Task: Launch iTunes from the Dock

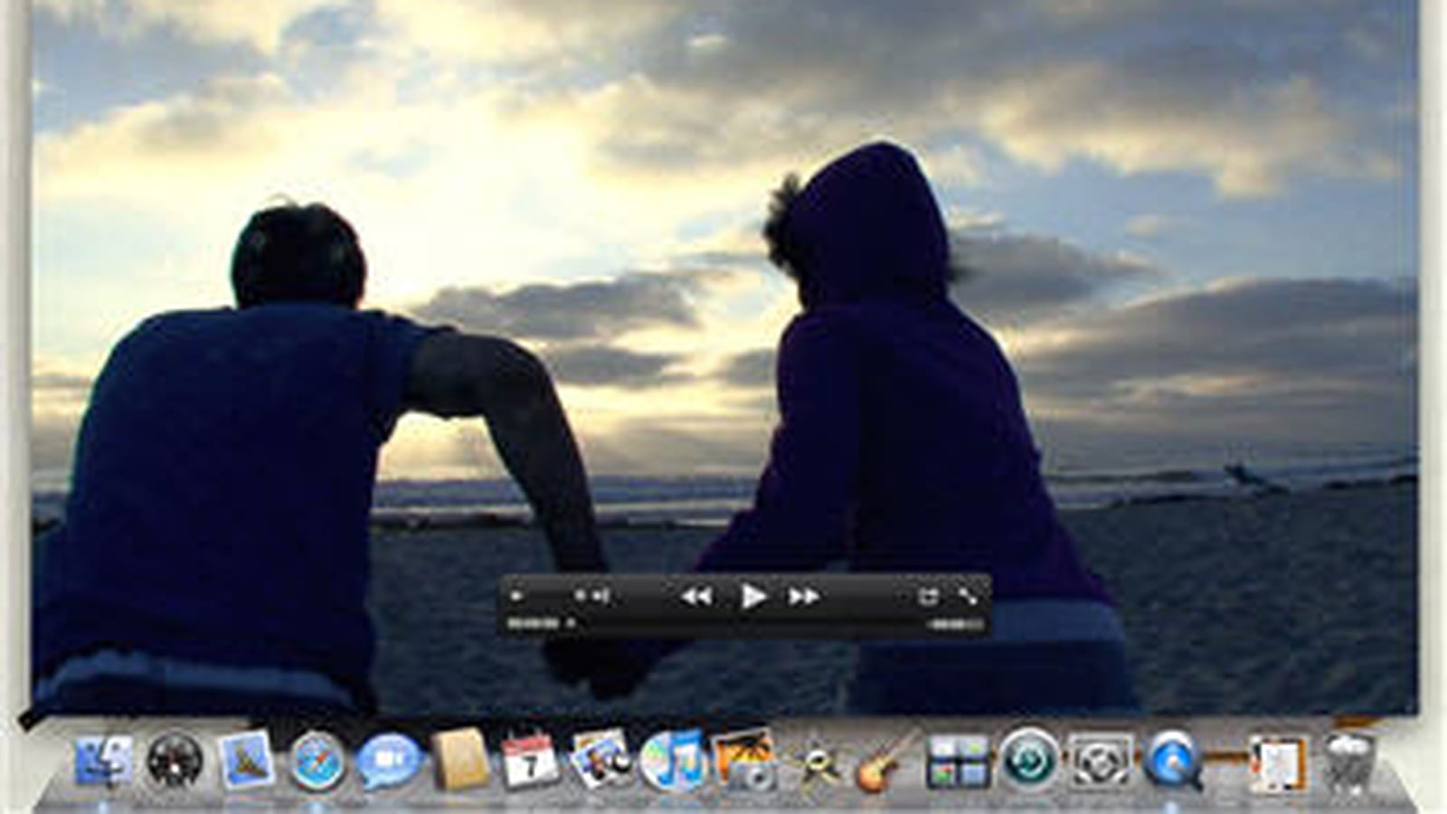Action: (x=673, y=760)
